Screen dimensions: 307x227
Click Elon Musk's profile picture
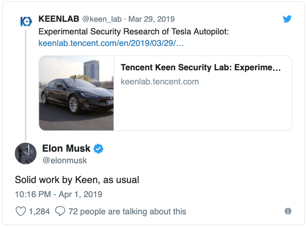[25, 154]
